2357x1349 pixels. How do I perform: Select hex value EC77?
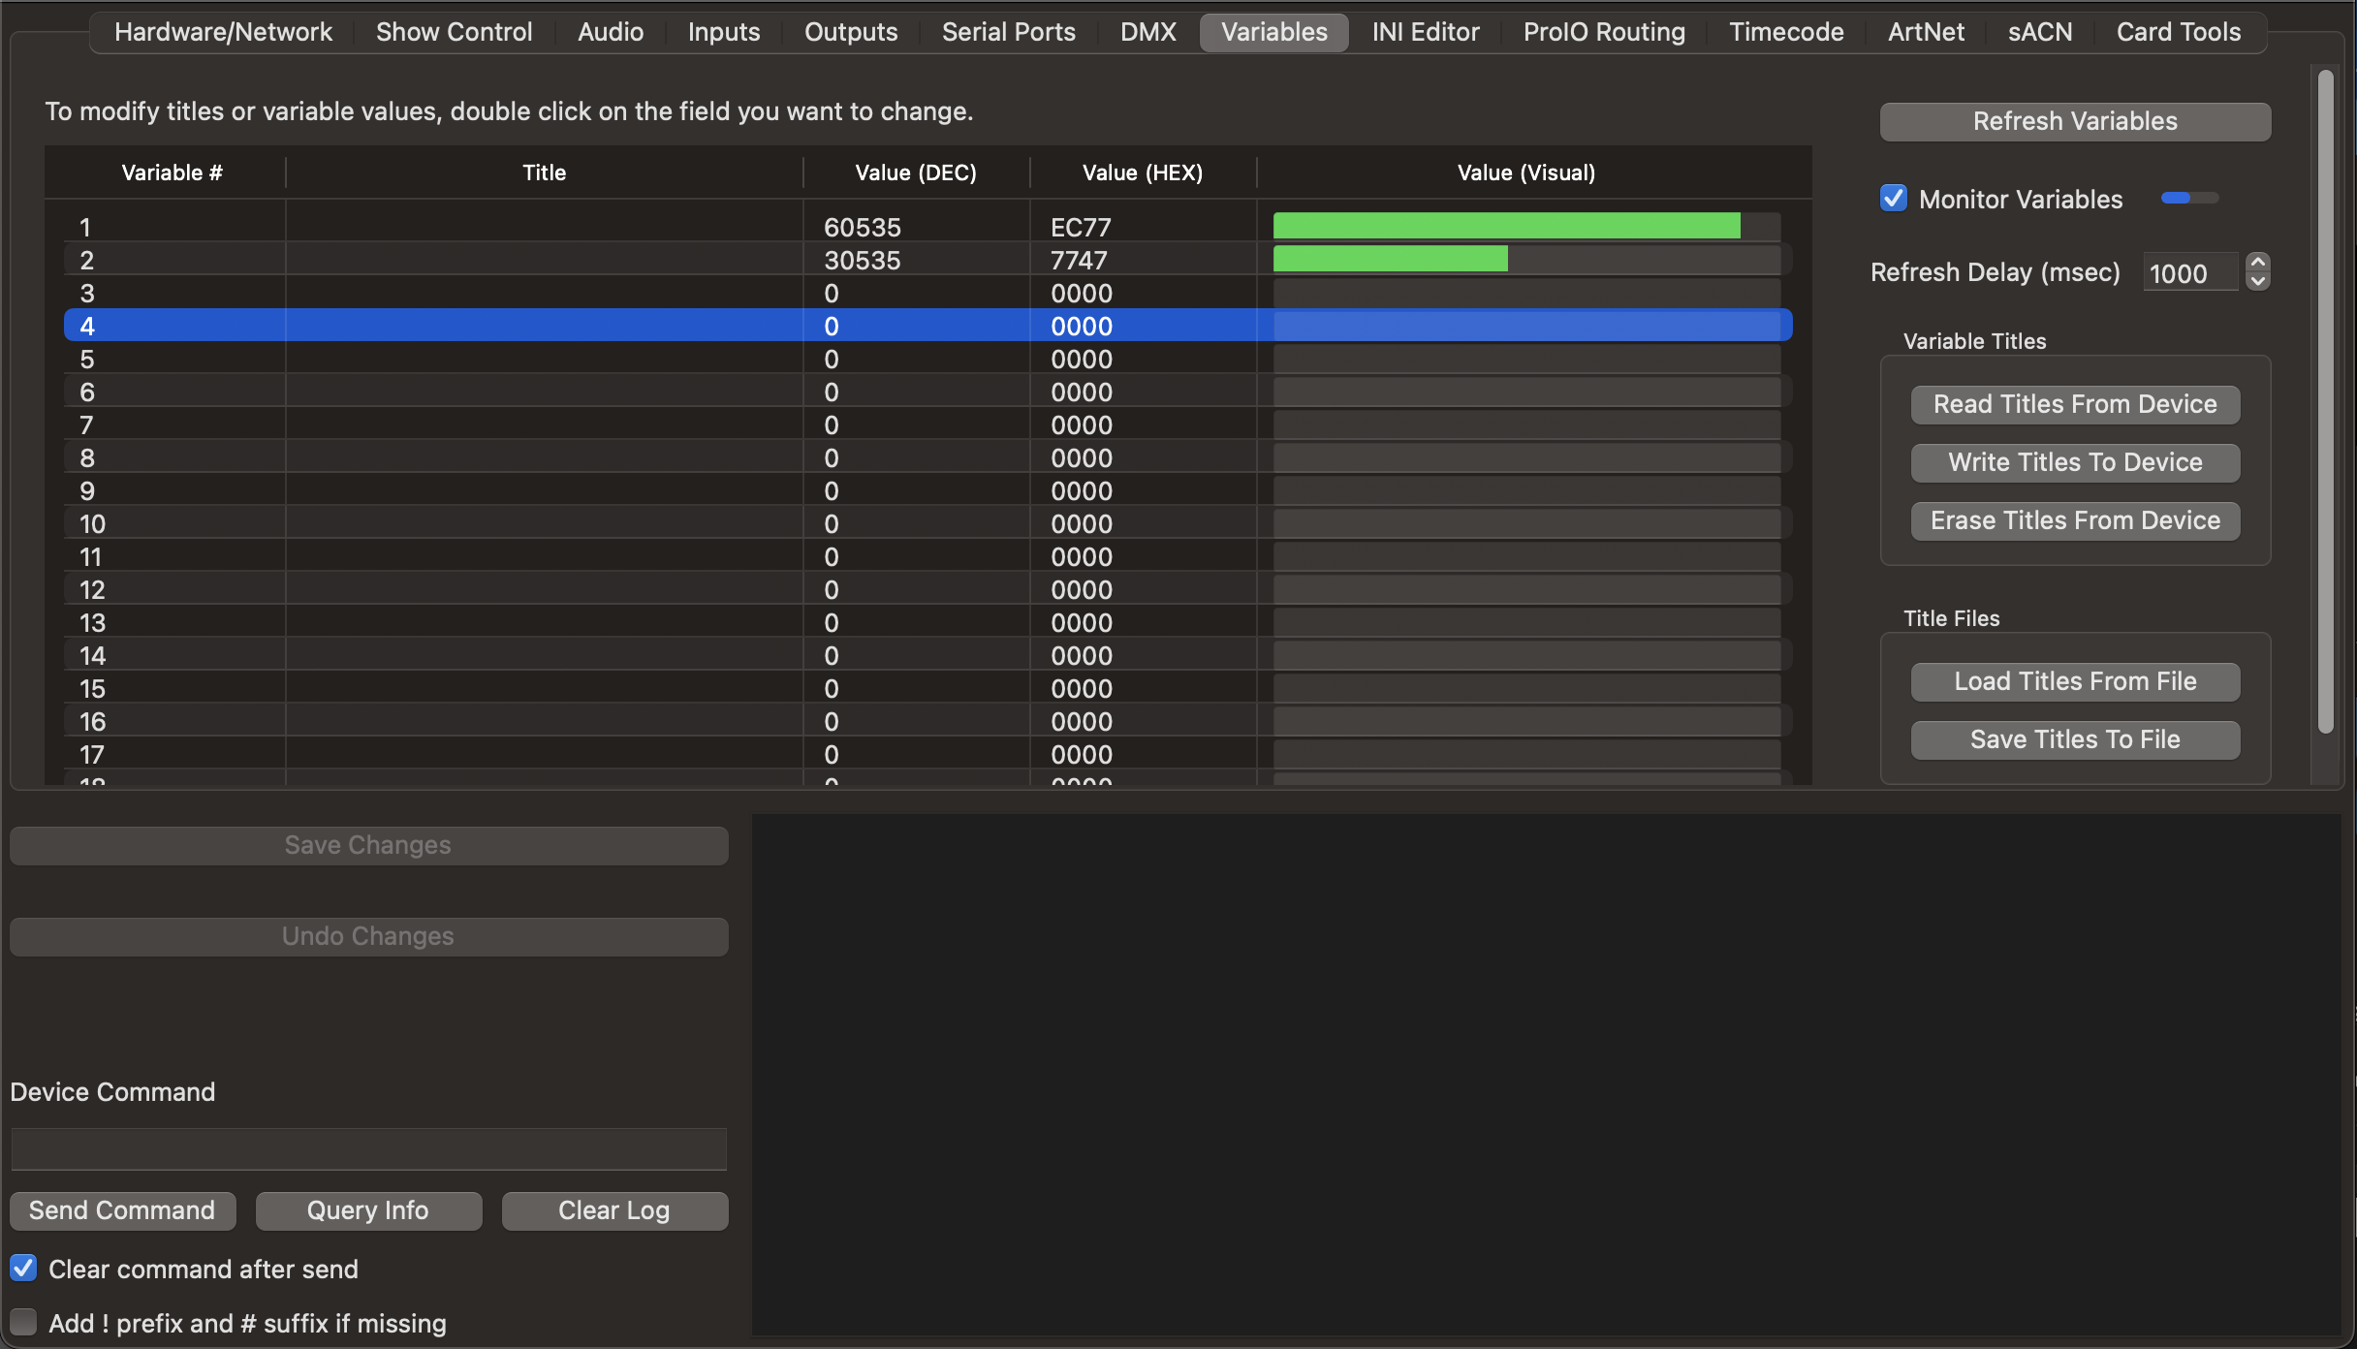pyautogui.click(x=1081, y=227)
